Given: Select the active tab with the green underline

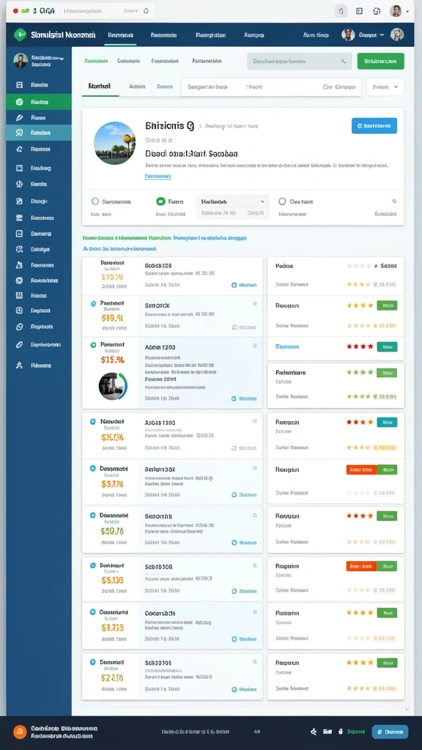Looking at the screenshot, I should tap(100, 86).
